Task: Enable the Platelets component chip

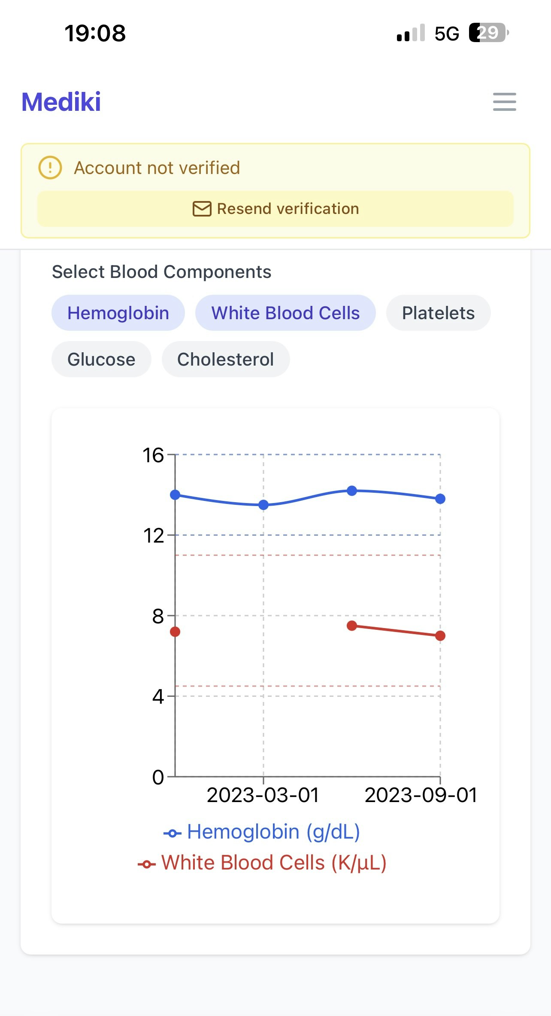Action: [438, 313]
